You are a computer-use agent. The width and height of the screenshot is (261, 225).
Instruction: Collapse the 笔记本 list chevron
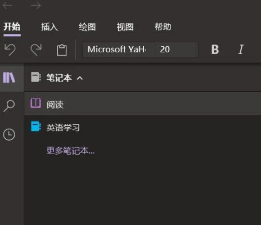(80, 78)
